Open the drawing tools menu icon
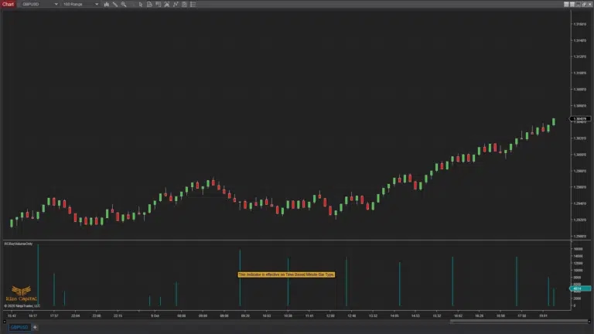The image size is (594, 334). 115,4
